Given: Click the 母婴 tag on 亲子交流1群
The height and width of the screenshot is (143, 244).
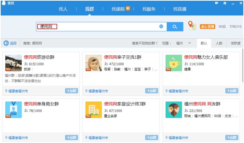Looking at the screenshot, I should click(107, 69).
